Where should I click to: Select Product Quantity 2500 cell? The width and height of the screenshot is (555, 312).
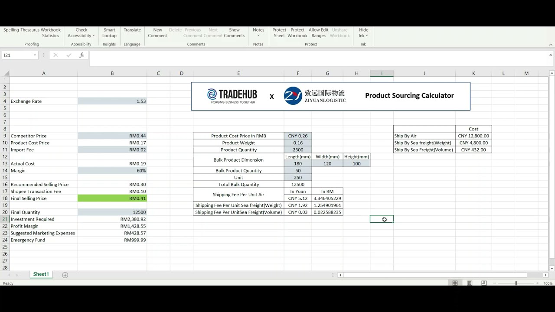click(x=298, y=149)
